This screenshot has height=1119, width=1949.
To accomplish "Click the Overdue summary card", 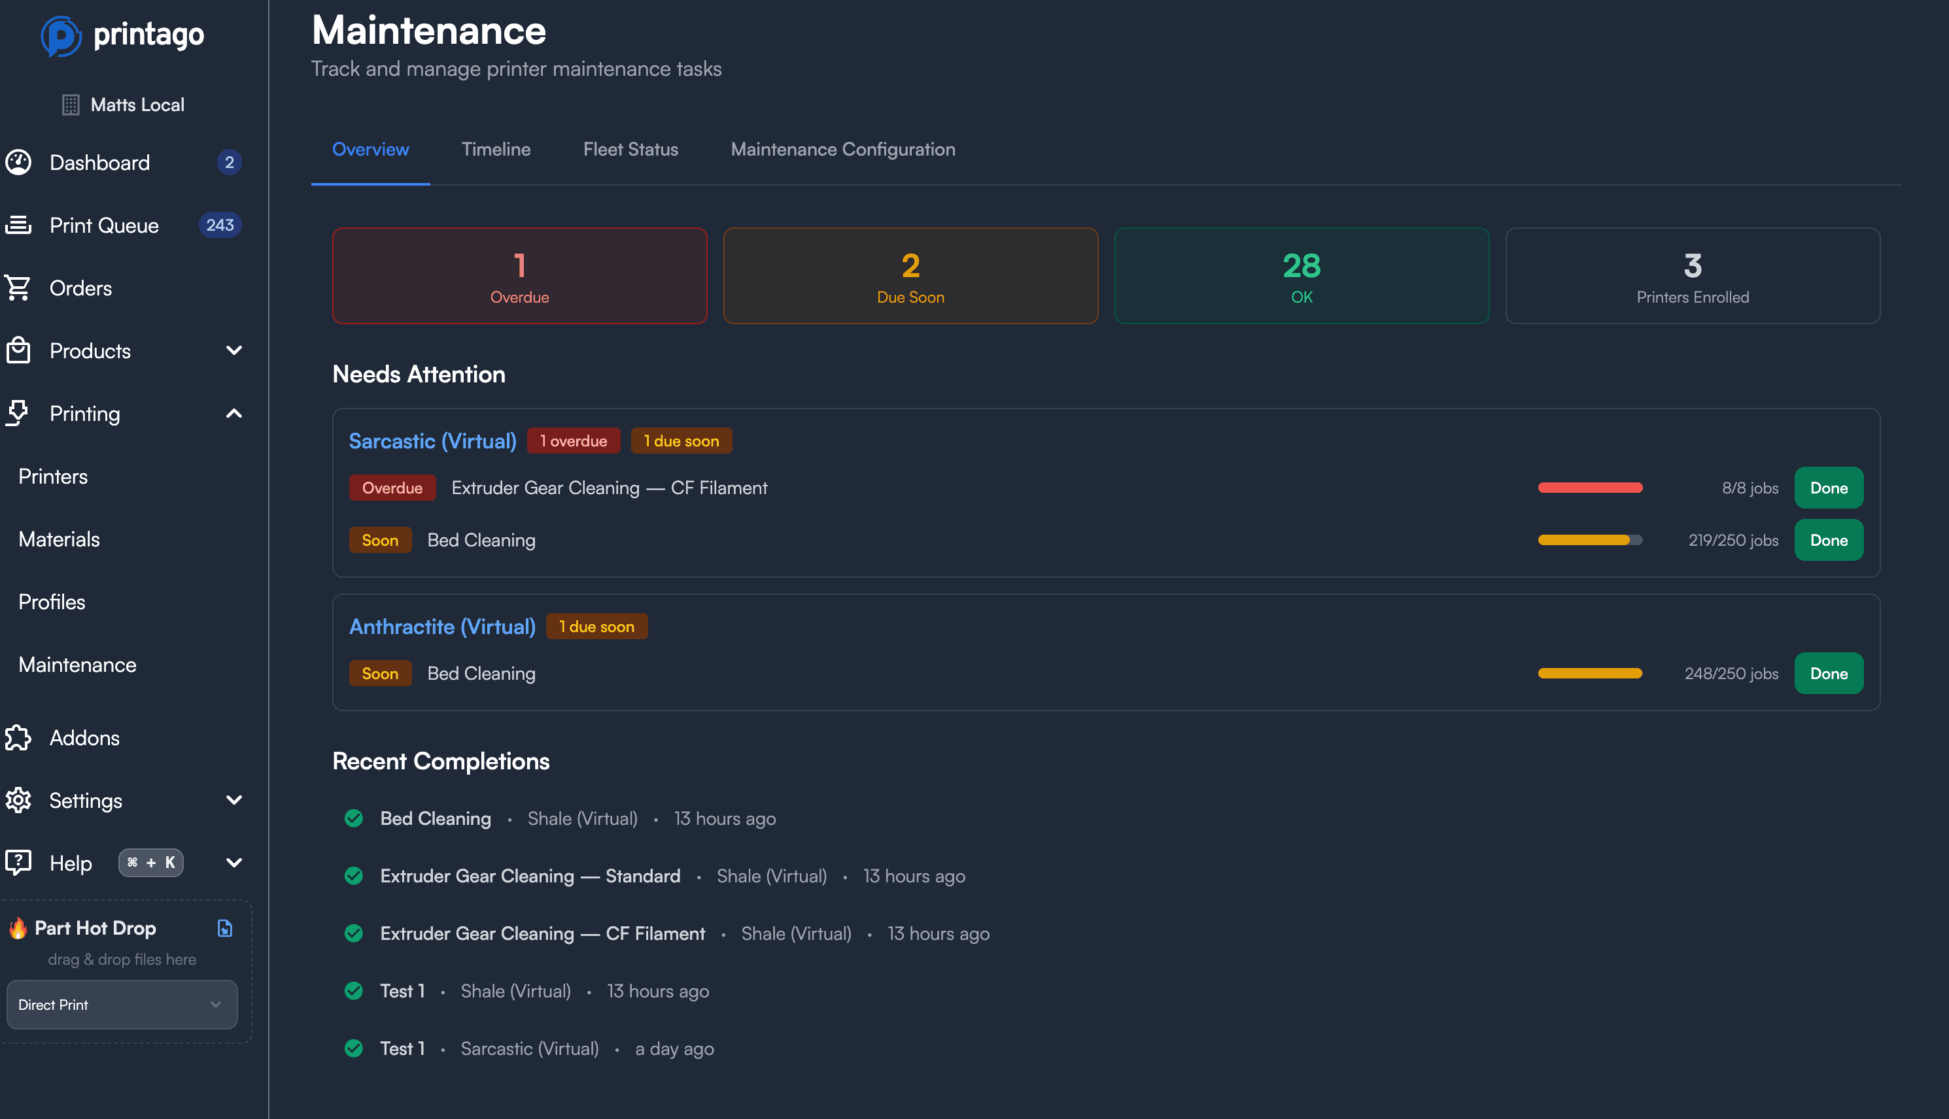I will pyautogui.click(x=519, y=276).
